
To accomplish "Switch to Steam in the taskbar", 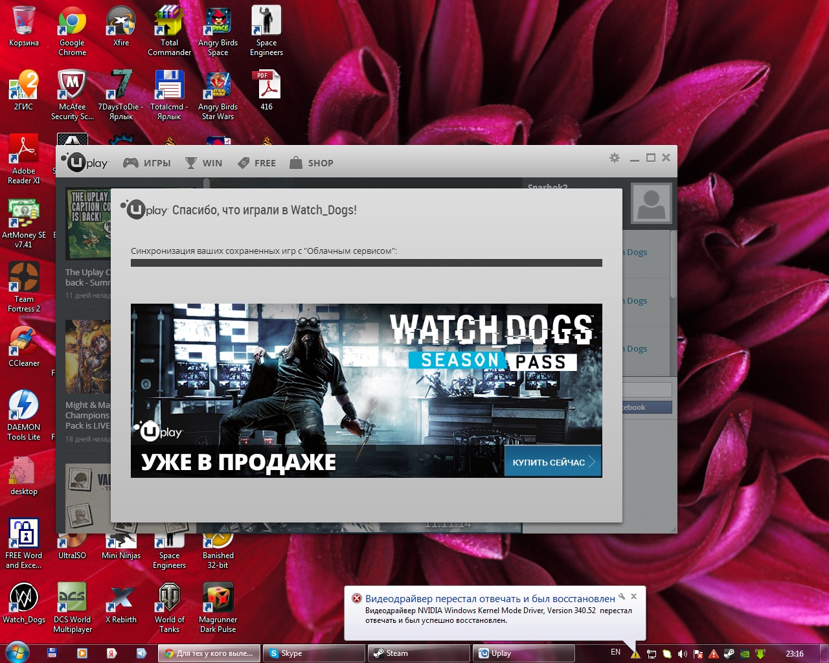I will (419, 653).
